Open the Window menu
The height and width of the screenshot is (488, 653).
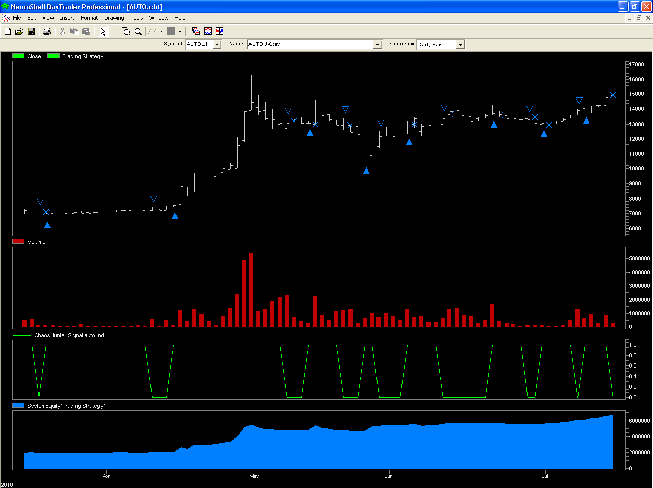(x=159, y=18)
